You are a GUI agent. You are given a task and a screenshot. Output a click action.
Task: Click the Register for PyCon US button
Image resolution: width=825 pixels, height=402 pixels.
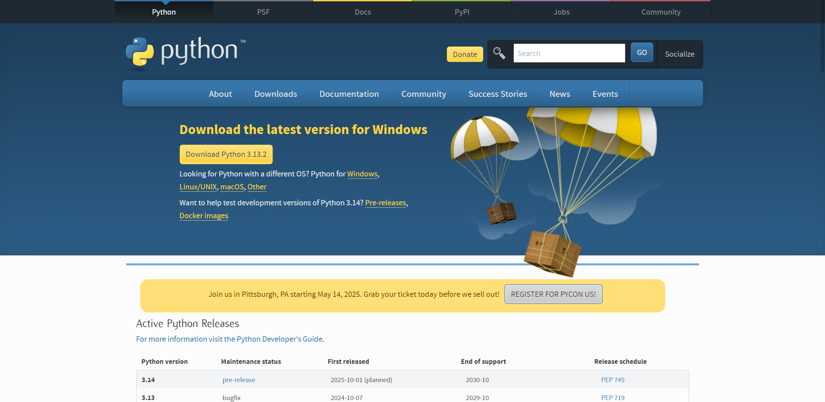click(x=553, y=294)
